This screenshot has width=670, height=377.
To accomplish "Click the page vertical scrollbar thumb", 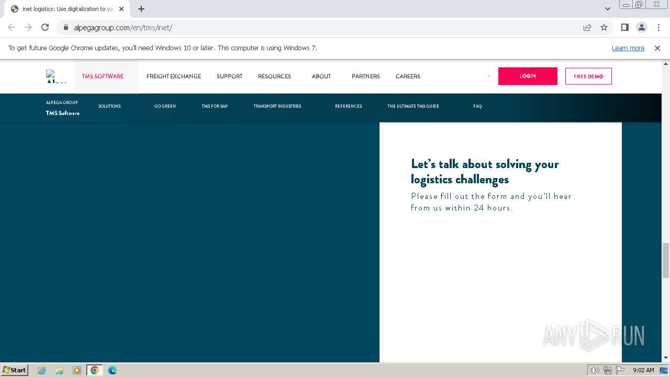I will coord(666,260).
